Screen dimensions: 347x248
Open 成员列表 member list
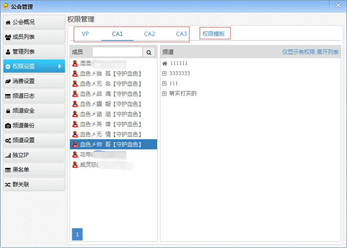[34, 37]
